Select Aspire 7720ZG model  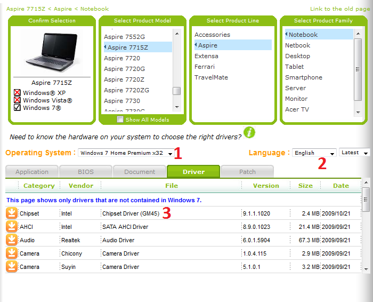127,90
